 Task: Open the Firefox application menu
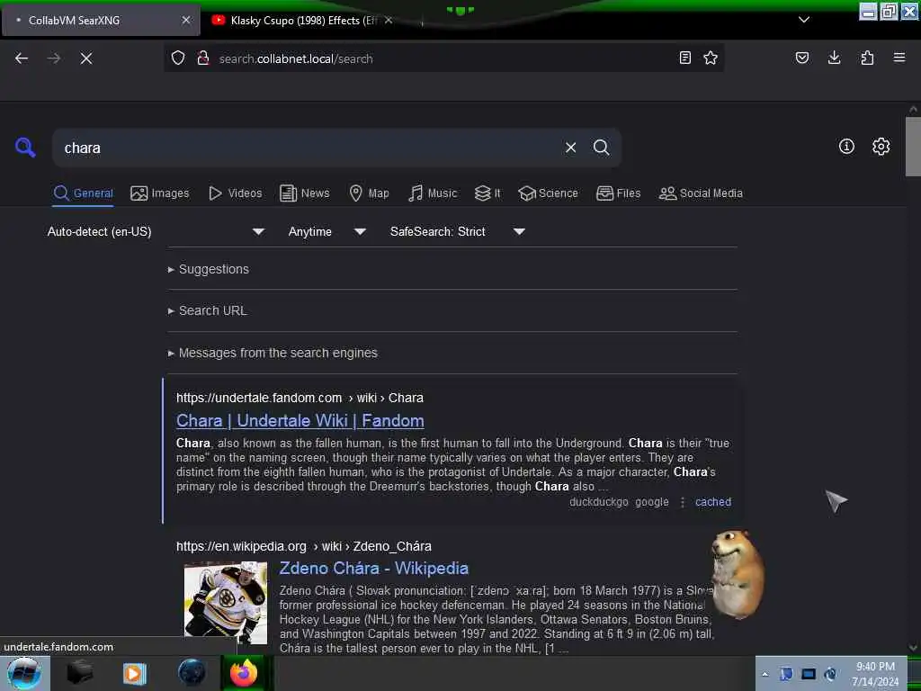(899, 58)
